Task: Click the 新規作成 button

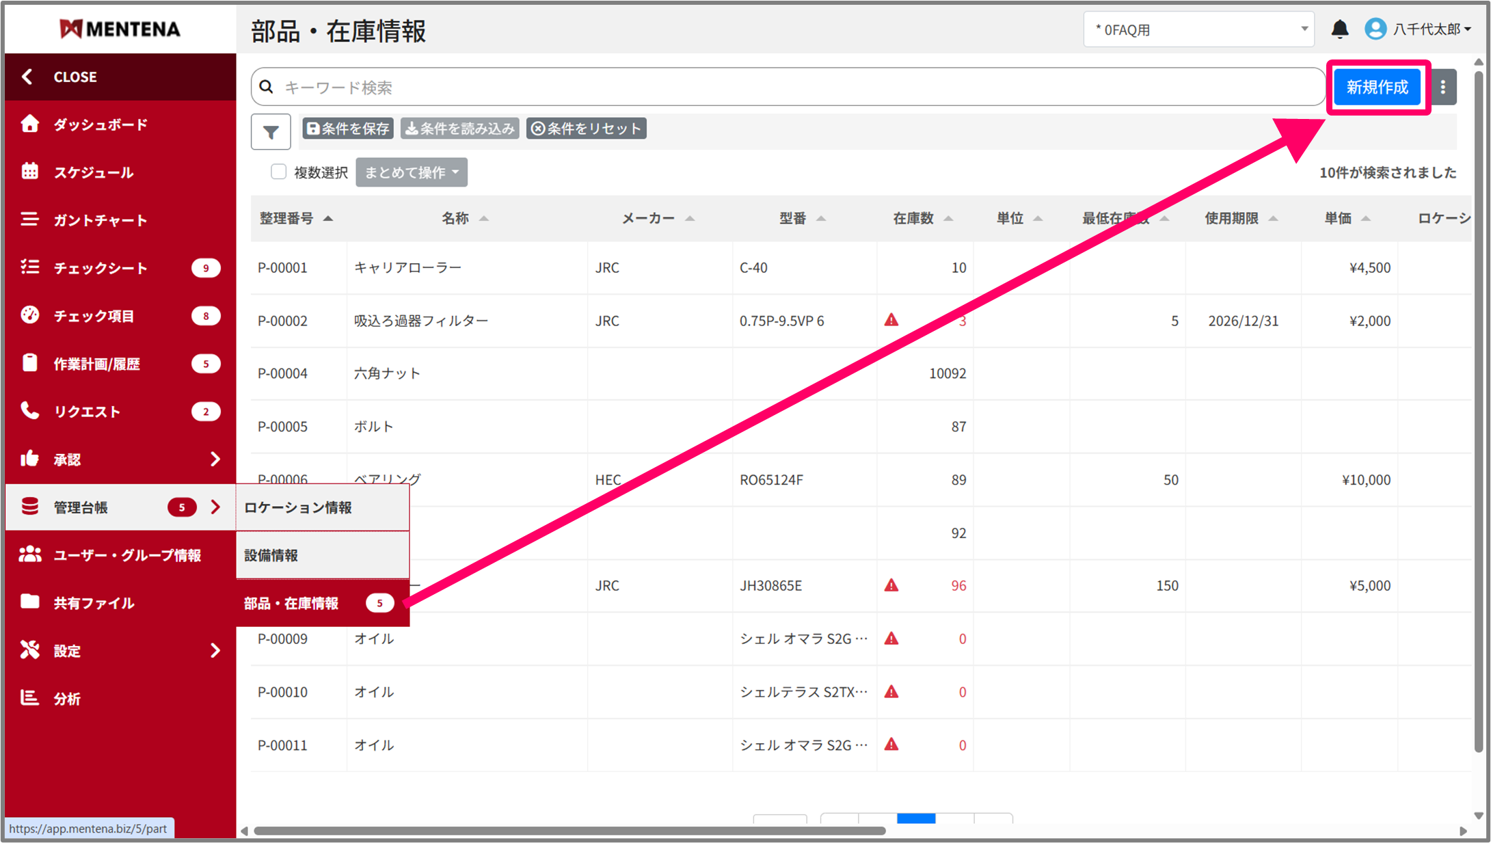Action: click(x=1377, y=87)
